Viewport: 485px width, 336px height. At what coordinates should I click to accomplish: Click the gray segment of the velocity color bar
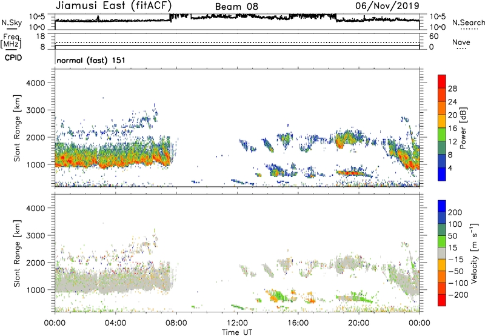(x=442, y=253)
